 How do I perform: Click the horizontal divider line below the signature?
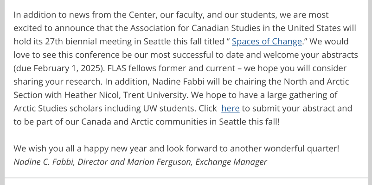186,178
